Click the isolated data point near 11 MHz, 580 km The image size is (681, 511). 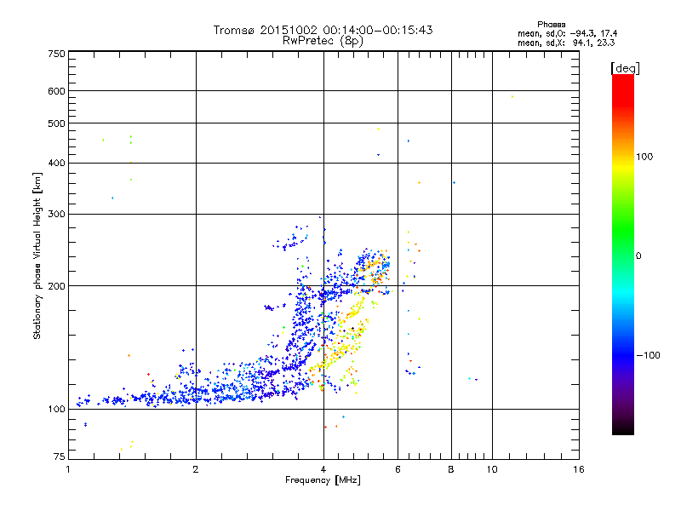click(x=512, y=96)
